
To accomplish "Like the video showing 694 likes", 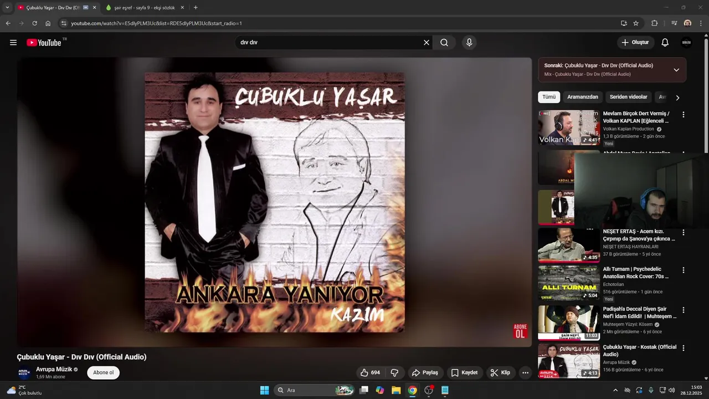I will click(x=370, y=373).
